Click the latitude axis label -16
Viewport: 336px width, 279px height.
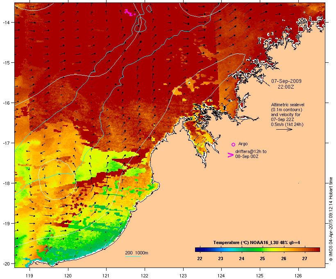[6, 103]
